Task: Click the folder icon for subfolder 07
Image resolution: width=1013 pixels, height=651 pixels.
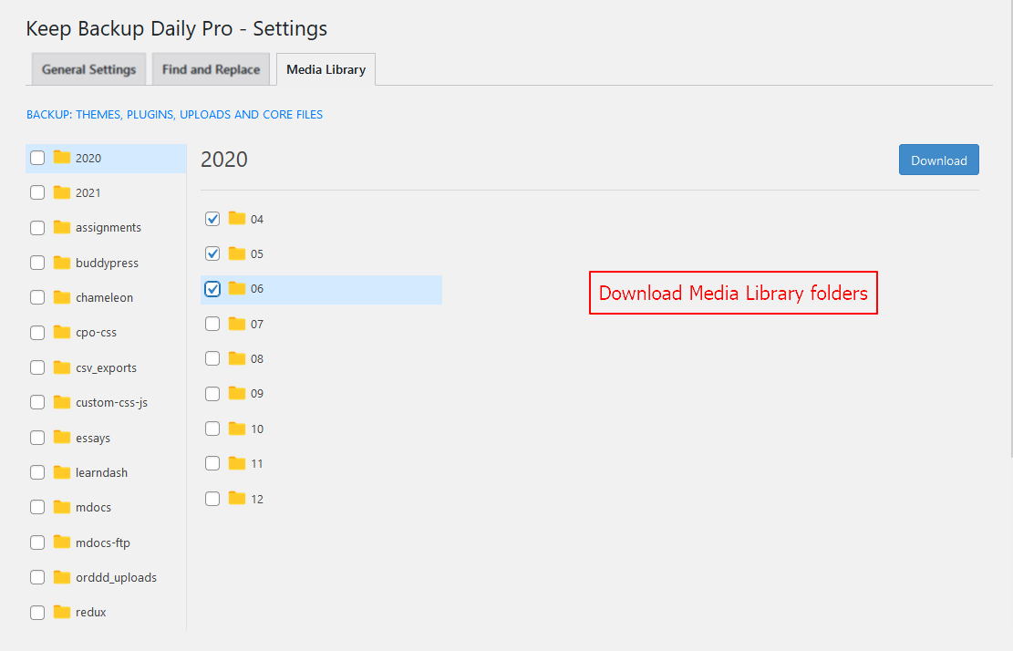Action: coord(237,324)
